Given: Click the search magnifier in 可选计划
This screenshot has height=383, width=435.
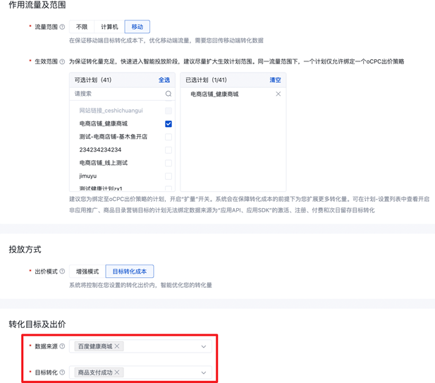Looking at the screenshot, I should tap(169, 94).
